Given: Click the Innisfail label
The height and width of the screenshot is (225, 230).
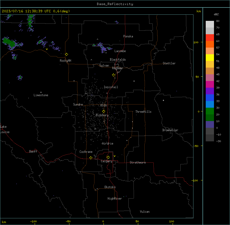Looking at the screenshot, I should [x=111, y=87].
